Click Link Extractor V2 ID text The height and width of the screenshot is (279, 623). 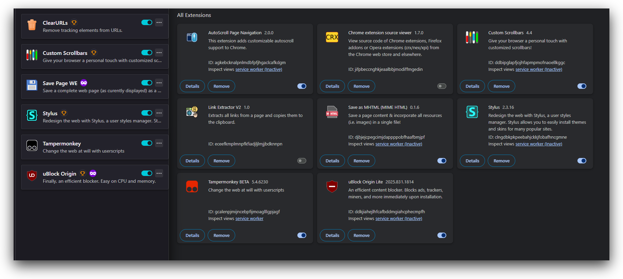(245, 144)
